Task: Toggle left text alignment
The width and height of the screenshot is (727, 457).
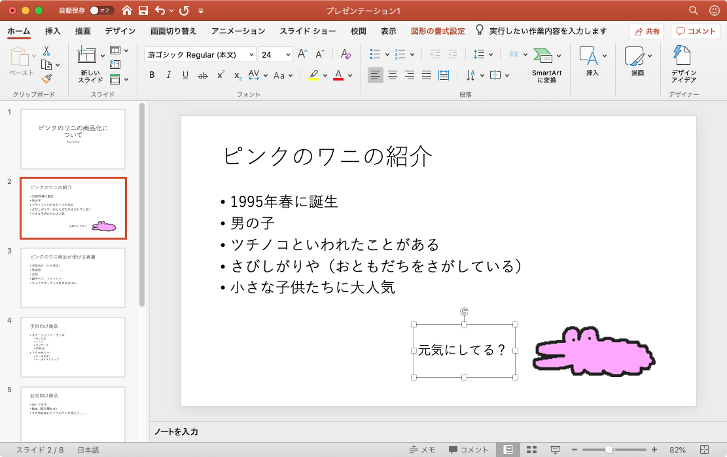Action: pyautogui.click(x=376, y=75)
